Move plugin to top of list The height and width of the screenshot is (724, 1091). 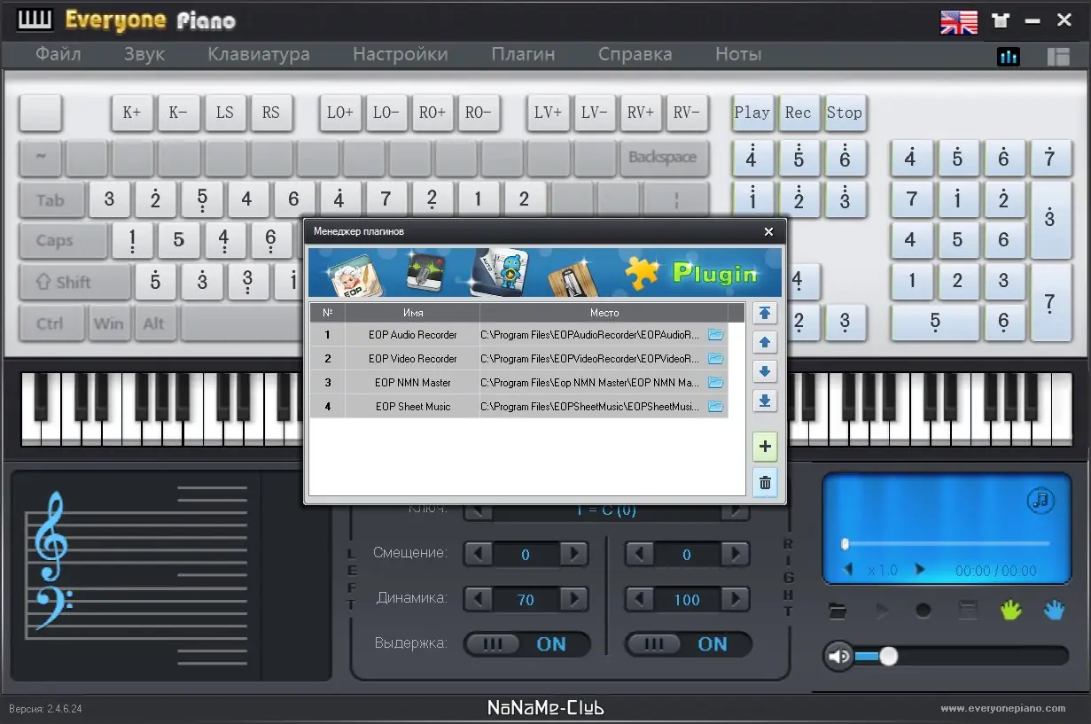click(765, 313)
